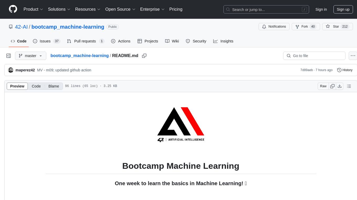Click the 42 Artificial Intelligence logo image
This screenshot has width=357, height=200.
(x=181, y=125)
